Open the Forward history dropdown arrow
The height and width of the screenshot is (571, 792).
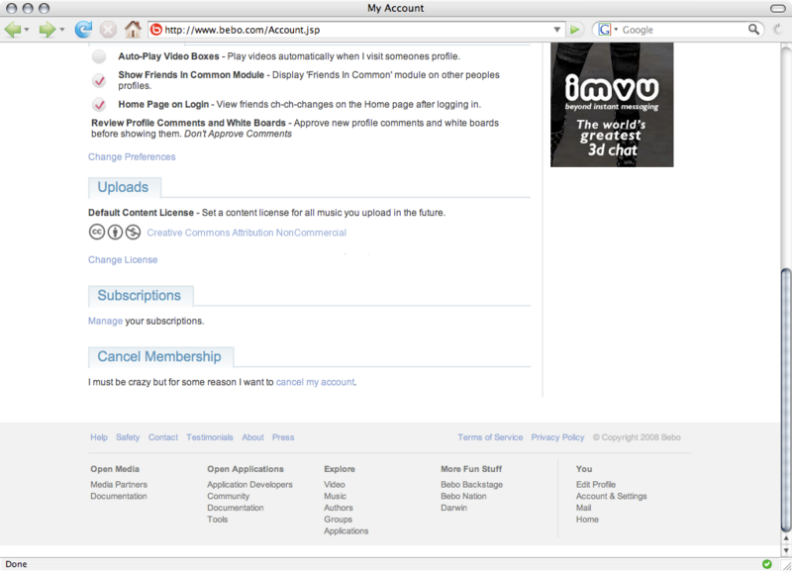pos(62,30)
